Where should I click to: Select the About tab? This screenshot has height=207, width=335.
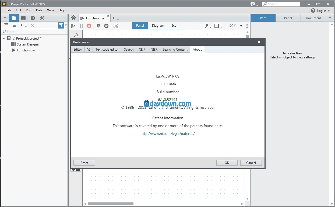click(x=197, y=50)
